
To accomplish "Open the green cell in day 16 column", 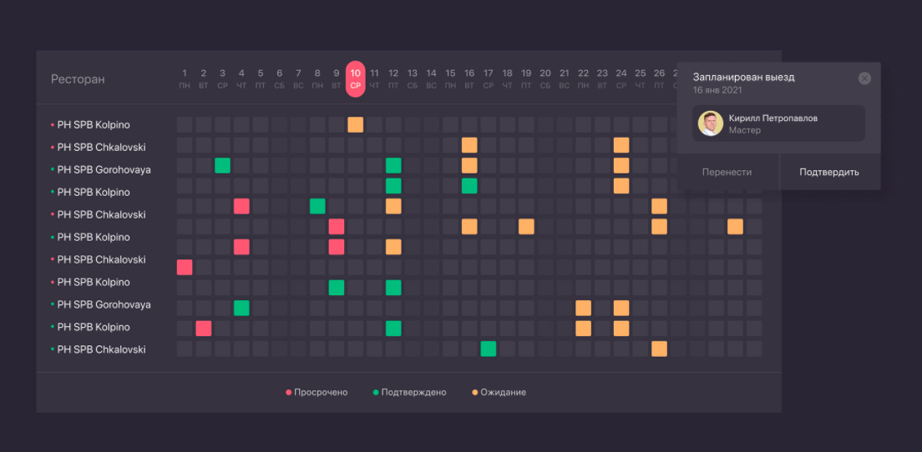I will coord(469,185).
